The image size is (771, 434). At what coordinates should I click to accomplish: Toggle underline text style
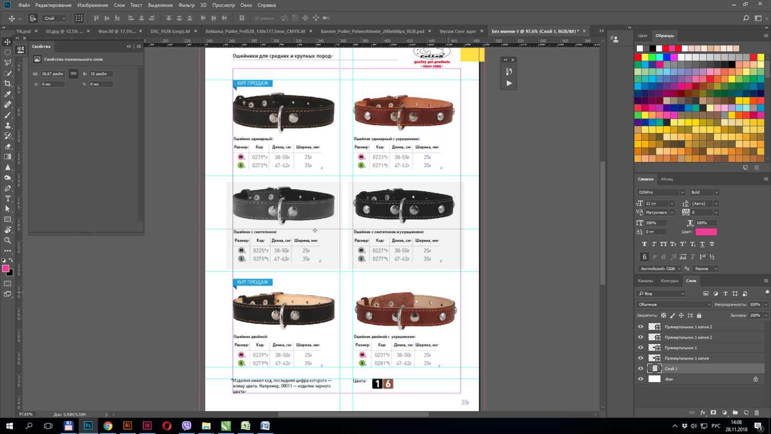tap(702, 244)
